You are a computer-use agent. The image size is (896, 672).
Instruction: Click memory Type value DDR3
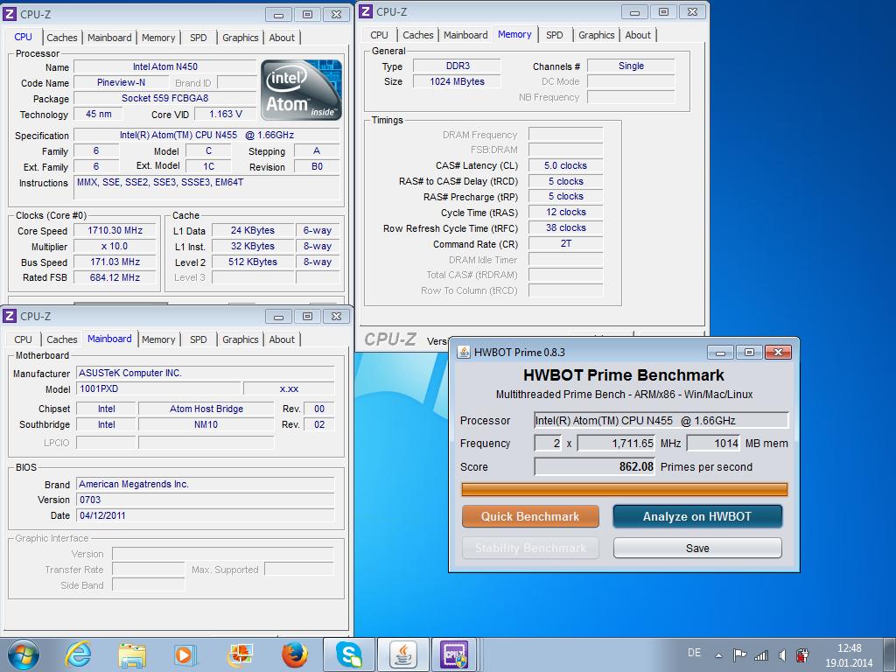[x=457, y=66]
